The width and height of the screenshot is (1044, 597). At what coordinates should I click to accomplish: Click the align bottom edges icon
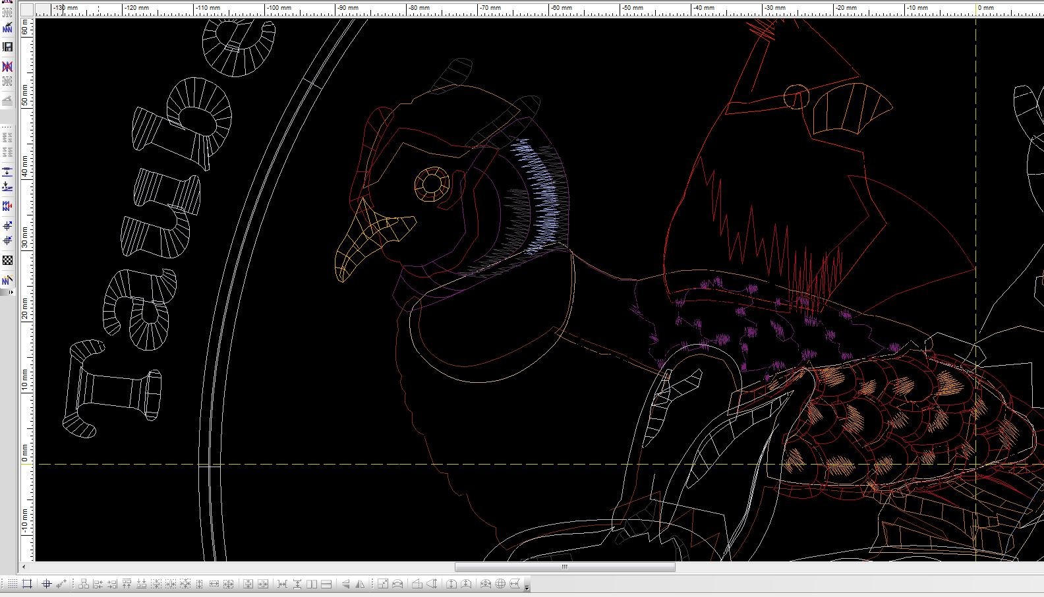(x=142, y=584)
